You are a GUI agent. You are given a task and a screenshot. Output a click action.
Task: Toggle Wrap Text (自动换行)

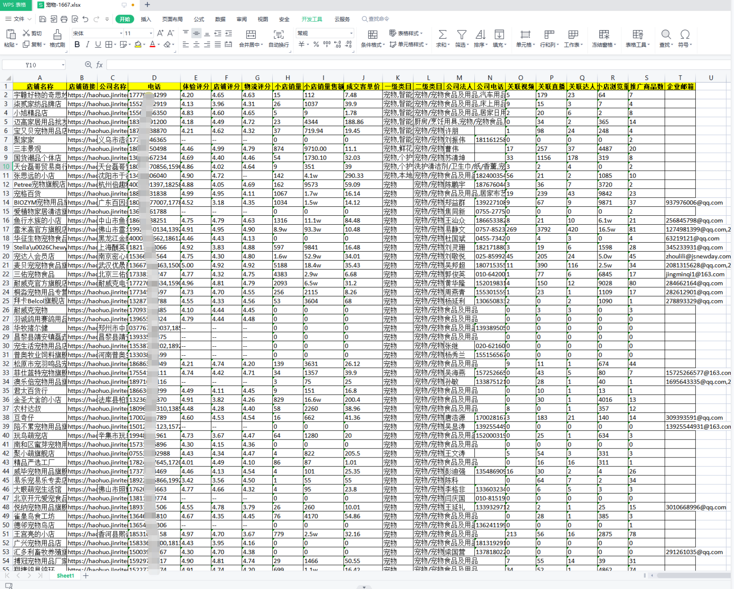(x=278, y=35)
